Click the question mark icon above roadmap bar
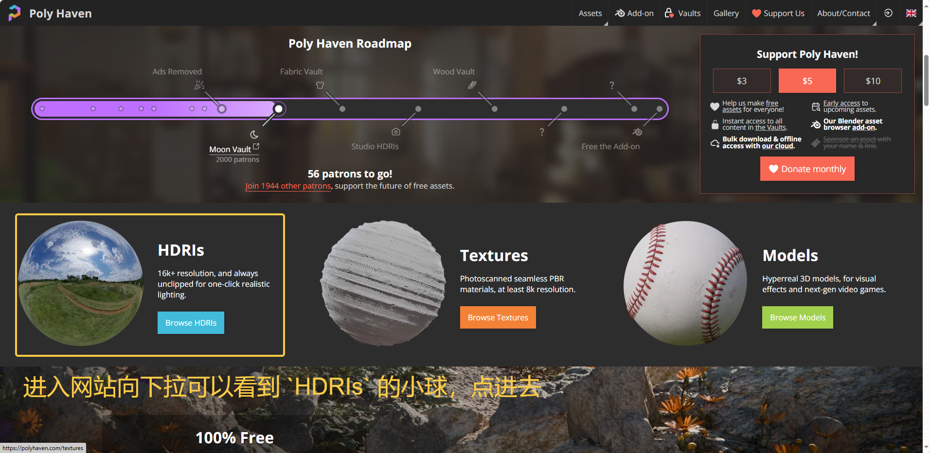 (612, 85)
